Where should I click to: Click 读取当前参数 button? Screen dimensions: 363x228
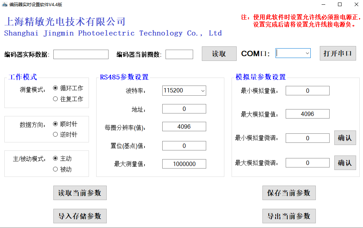tap(80, 193)
